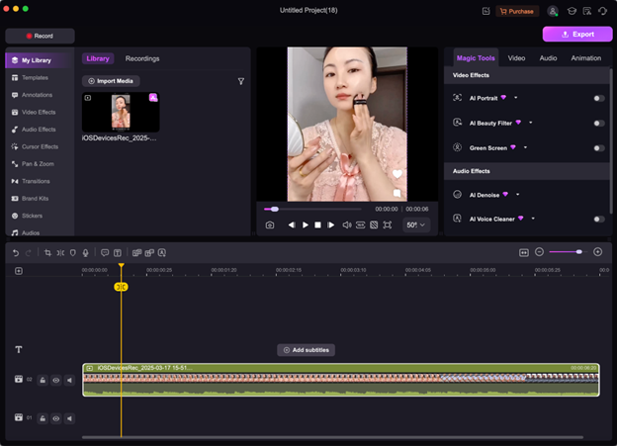Image resolution: width=617 pixels, height=446 pixels.
Task: Hide track 01 with eye icon
Action: click(56, 418)
